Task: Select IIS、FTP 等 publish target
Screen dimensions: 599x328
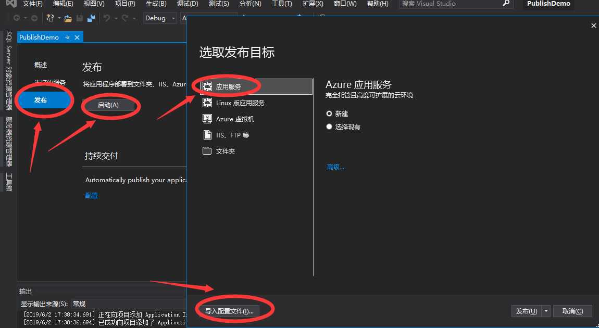Action: [x=256, y=135]
